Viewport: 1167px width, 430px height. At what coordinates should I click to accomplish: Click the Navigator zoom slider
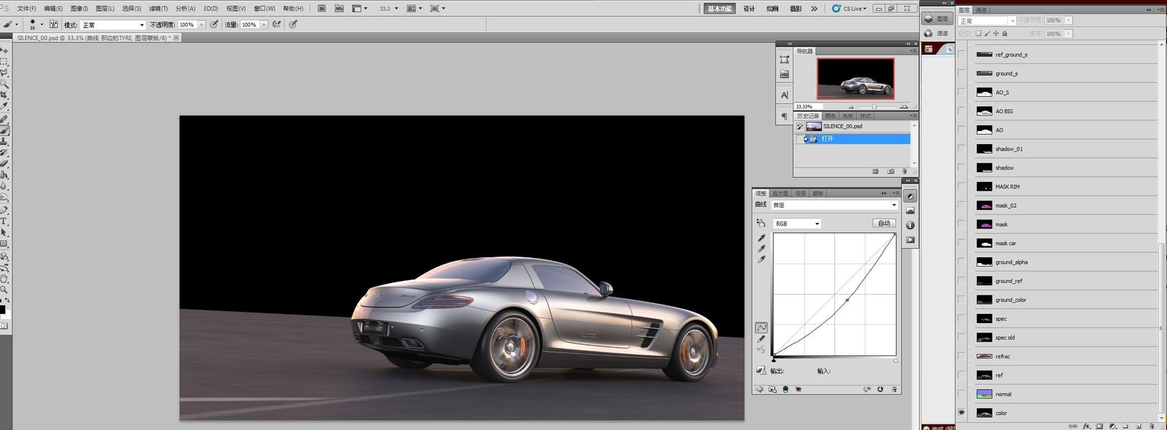coord(874,107)
